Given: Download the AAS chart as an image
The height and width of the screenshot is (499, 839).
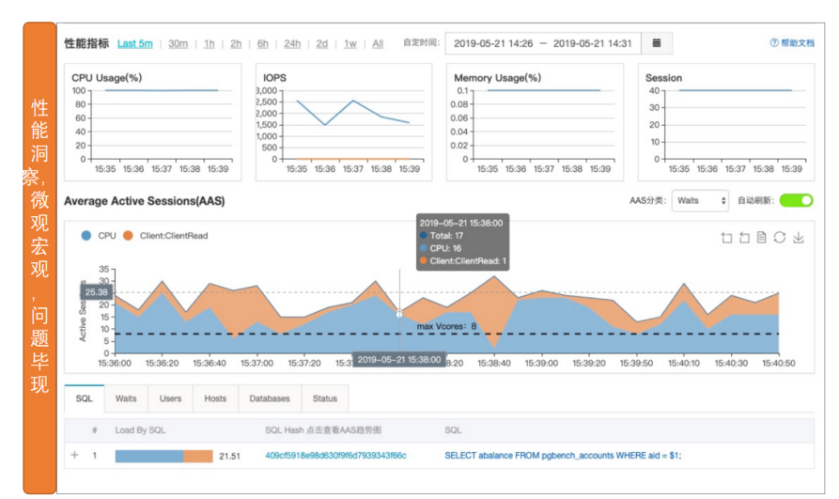Looking at the screenshot, I should 799,237.
